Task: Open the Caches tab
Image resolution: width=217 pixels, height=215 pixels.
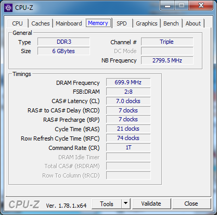Action: tap(41, 23)
